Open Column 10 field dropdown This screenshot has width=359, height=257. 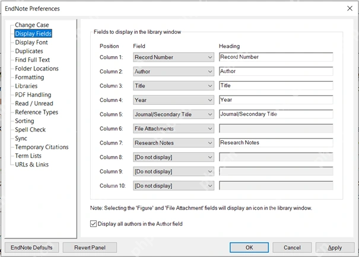[173, 186]
